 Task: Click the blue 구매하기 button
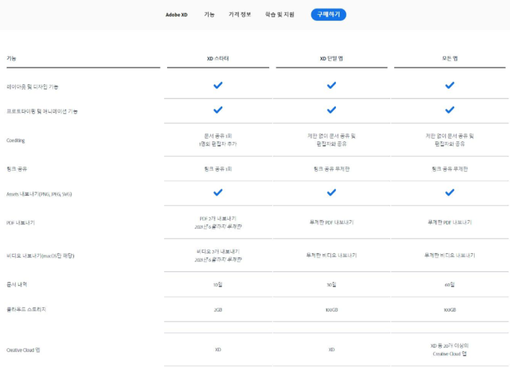pos(328,14)
